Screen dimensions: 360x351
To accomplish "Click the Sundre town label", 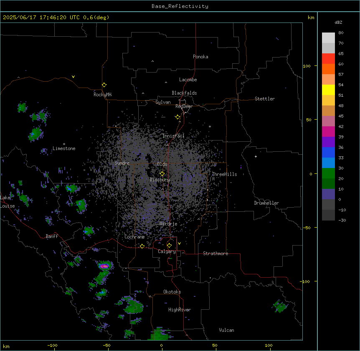I will pyautogui.click(x=122, y=163).
